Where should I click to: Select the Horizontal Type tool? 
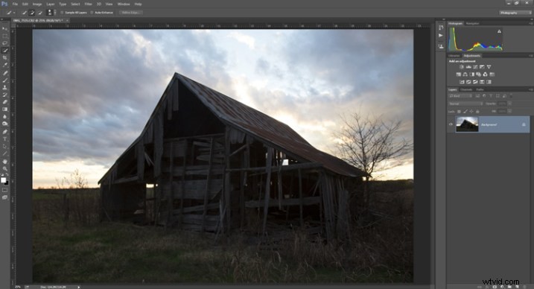(x=4, y=139)
